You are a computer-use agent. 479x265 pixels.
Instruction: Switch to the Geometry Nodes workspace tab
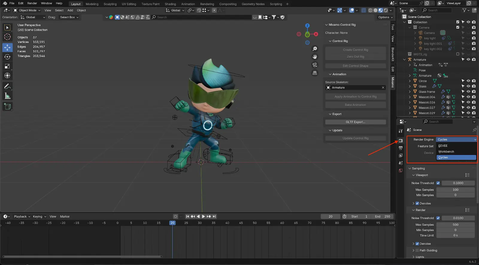[253, 4]
